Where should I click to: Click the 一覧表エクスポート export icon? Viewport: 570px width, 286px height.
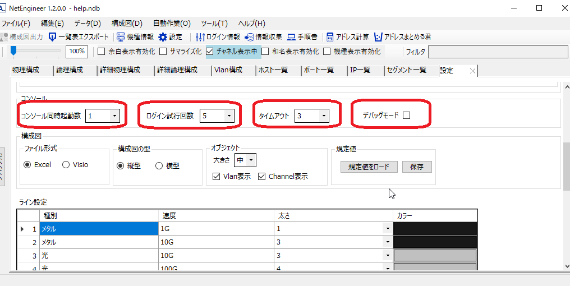point(53,37)
